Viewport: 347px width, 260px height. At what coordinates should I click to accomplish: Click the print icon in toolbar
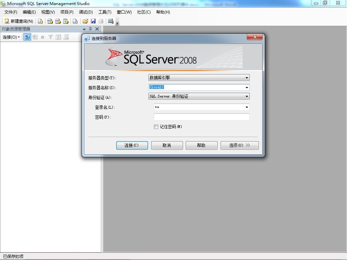coord(101,21)
